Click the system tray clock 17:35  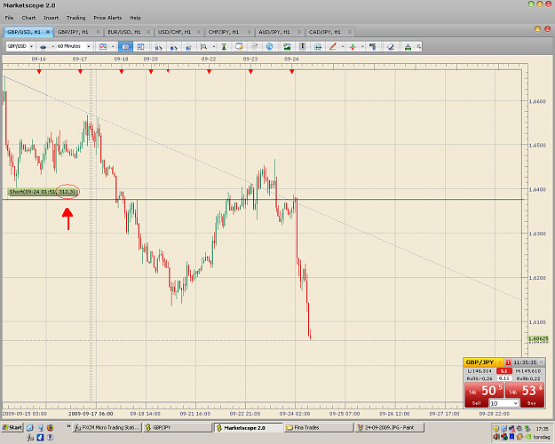pyautogui.click(x=542, y=428)
